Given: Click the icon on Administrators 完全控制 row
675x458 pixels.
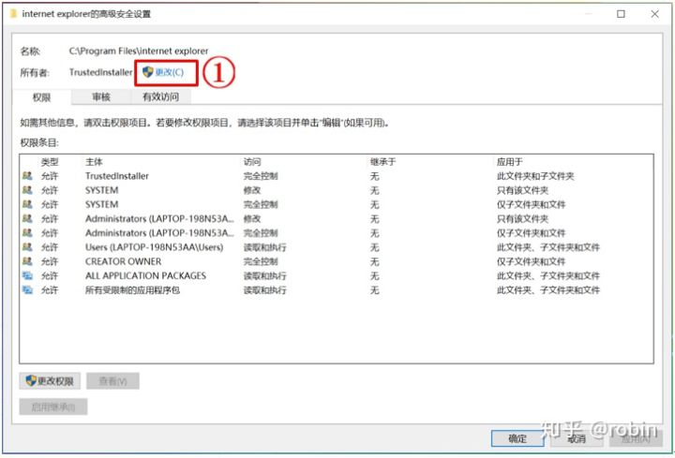Looking at the screenshot, I should [27, 232].
